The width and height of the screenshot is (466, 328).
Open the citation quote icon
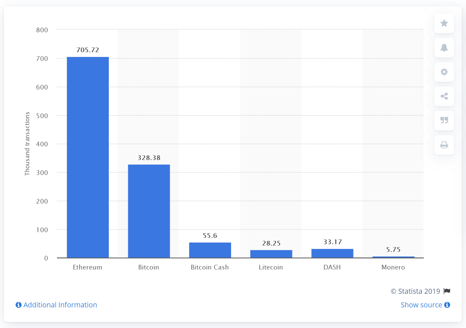pyautogui.click(x=444, y=120)
